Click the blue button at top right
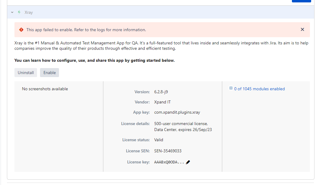The width and height of the screenshot is (325, 185). (x=301, y=1)
